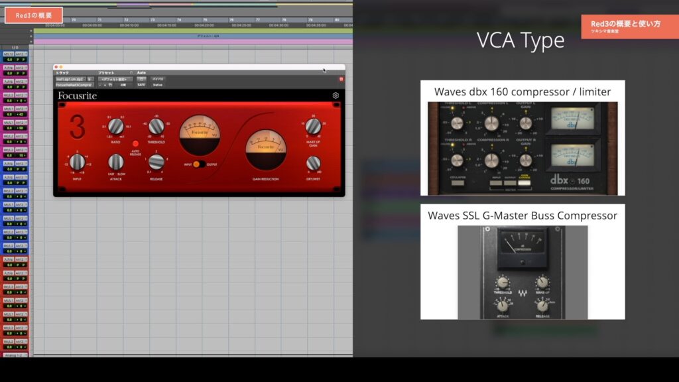Click the VCA Type heading
Viewport: 679px width, 382px height.
pos(521,40)
